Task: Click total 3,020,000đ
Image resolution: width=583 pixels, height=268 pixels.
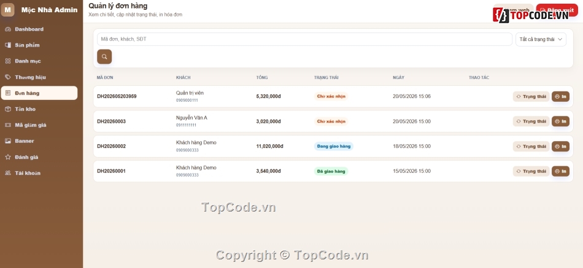Action: [x=268, y=121]
